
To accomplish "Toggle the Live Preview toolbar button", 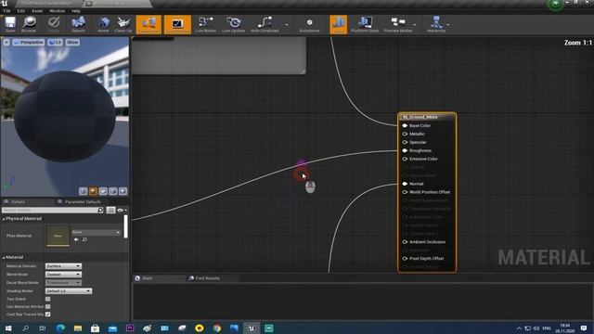I will [177, 24].
